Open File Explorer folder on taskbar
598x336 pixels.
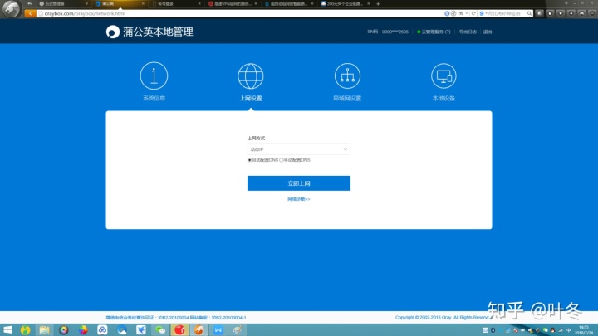click(44, 330)
